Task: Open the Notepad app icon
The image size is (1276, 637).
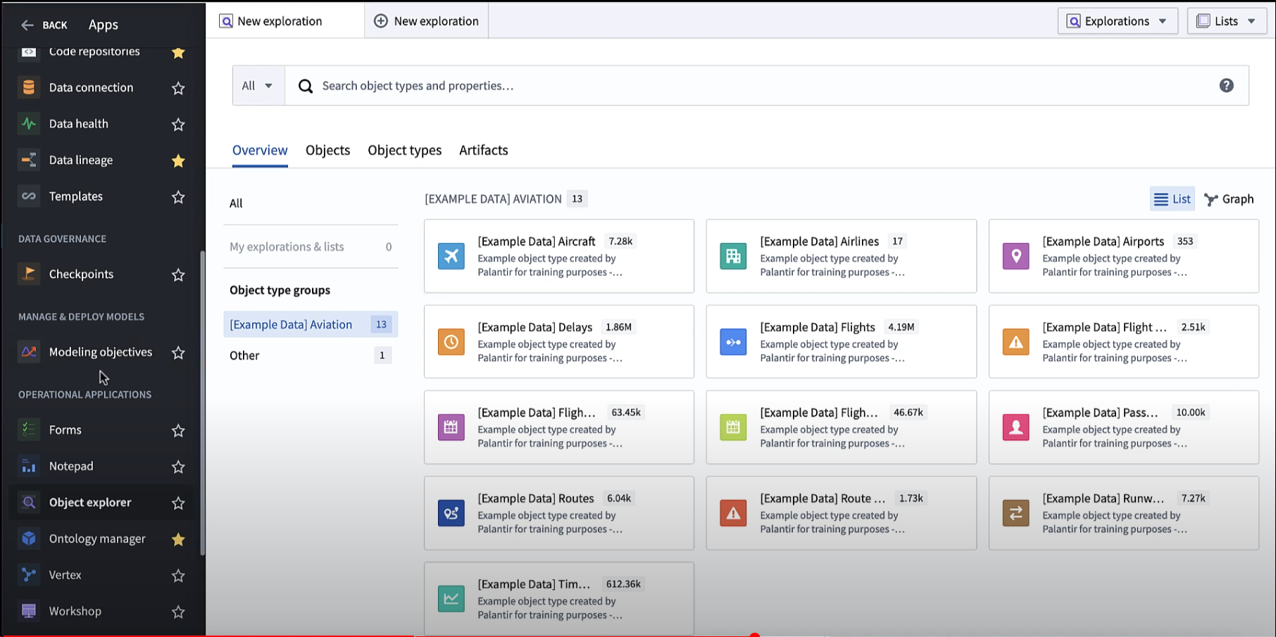Action: (29, 466)
